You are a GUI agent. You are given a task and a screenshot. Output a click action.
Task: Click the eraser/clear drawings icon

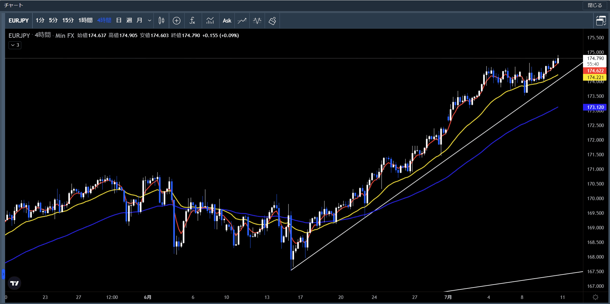(272, 21)
